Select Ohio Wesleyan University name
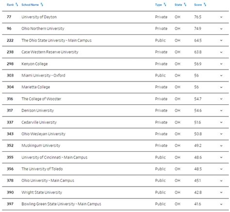 [43, 134]
